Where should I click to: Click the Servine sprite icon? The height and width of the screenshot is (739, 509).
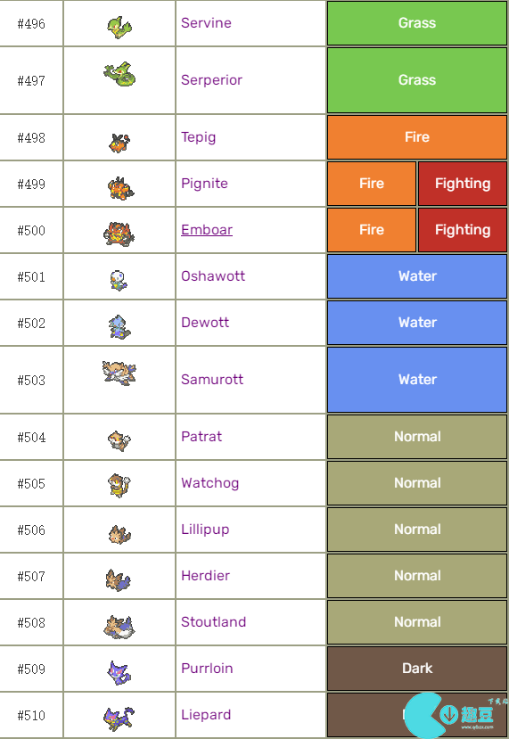click(119, 28)
